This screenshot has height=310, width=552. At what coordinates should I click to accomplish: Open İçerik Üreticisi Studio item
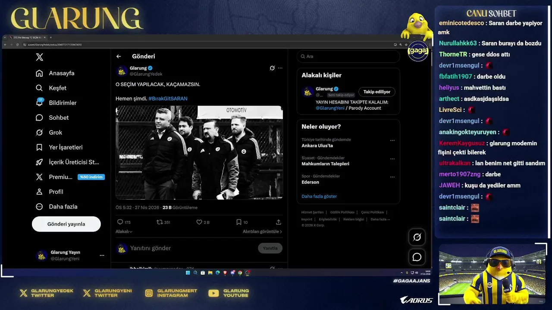tap(67, 162)
